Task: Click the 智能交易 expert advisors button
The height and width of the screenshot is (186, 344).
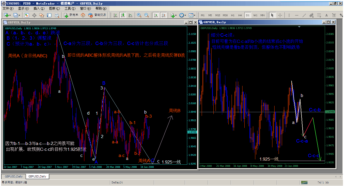Action: [97, 15]
